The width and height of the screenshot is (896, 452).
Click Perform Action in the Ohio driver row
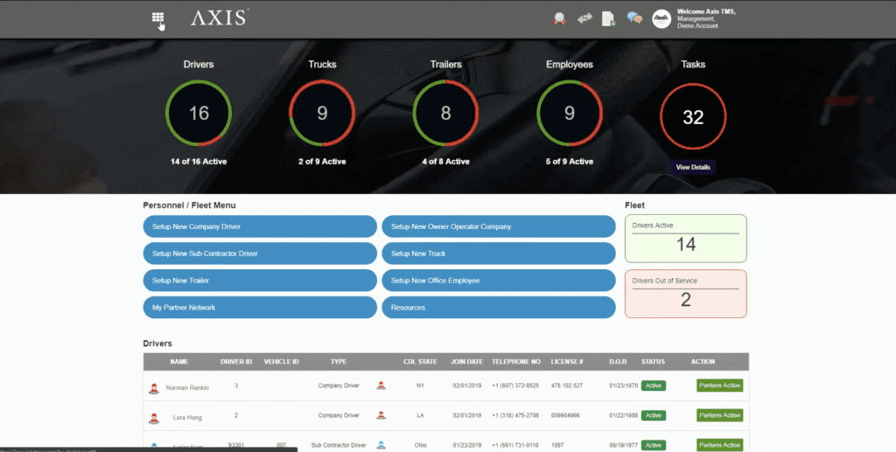point(719,445)
